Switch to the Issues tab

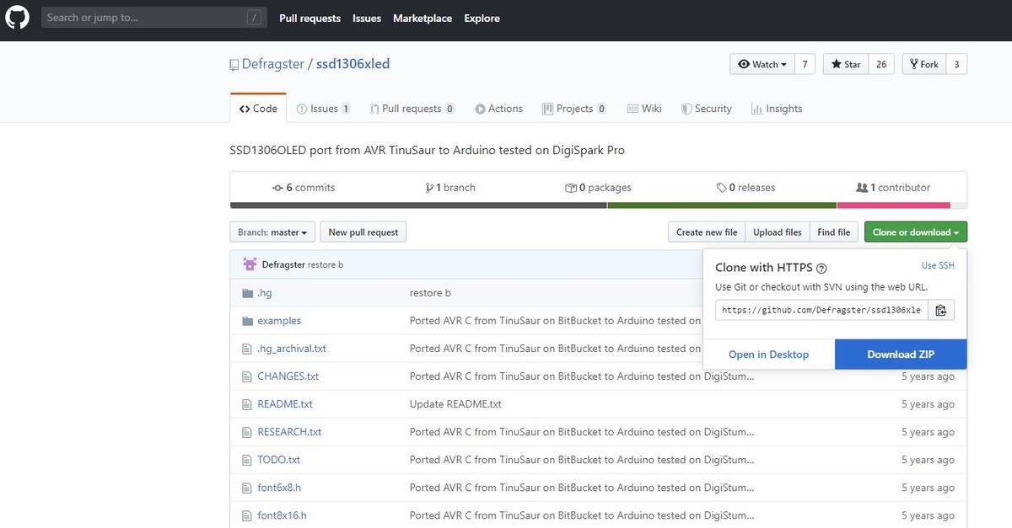[x=324, y=109]
